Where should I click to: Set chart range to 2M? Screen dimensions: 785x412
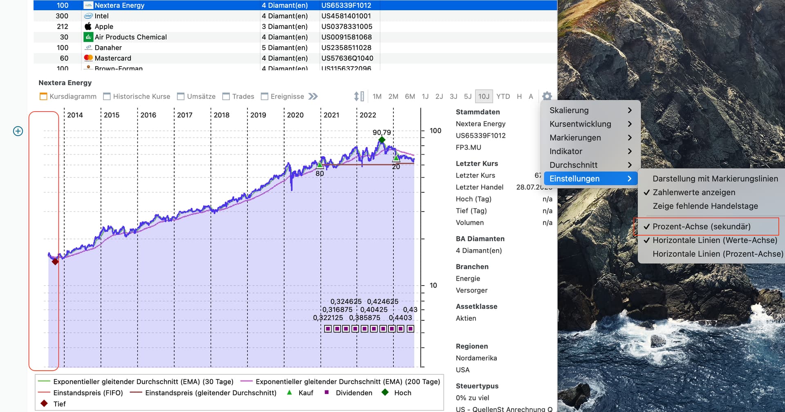393,96
